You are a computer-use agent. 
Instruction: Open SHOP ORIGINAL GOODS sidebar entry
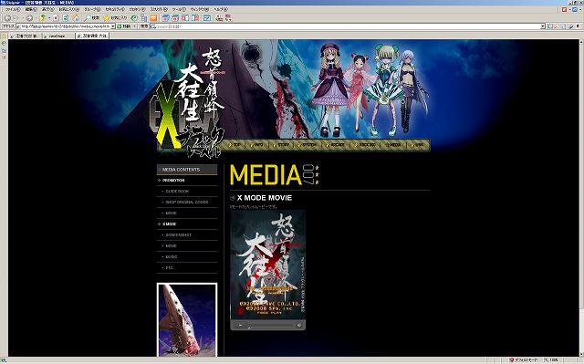(x=187, y=203)
